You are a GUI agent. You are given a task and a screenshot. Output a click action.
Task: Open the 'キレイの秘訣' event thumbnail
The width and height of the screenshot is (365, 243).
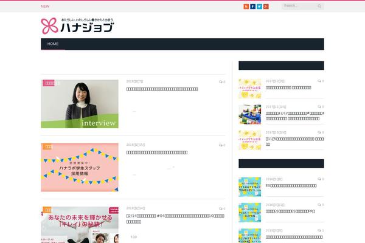coord(80,225)
